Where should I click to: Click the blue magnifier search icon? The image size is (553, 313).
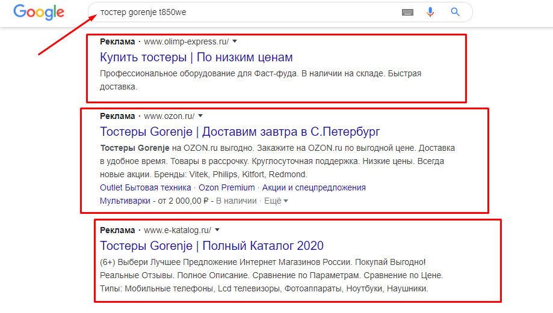[455, 12]
